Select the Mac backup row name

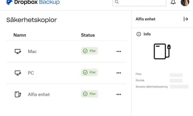[32, 52]
